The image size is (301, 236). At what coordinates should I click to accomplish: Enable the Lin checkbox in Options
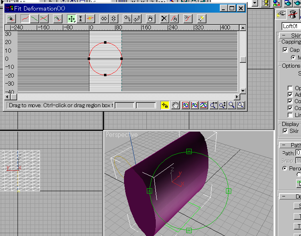pyautogui.click(x=290, y=115)
